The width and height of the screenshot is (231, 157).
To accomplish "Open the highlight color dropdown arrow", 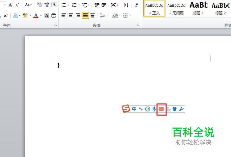I will click(x=30, y=15).
